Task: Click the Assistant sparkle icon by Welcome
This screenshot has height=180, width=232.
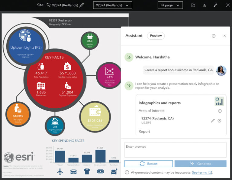Action: click(x=129, y=57)
